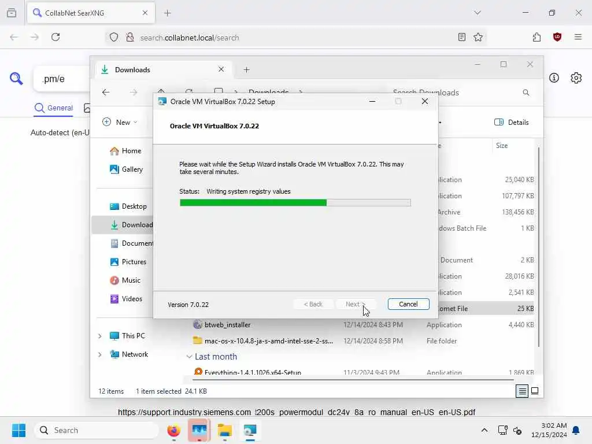The height and width of the screenshot is (444, 592).
Task: Open the taskbar clock and date
Action: [549, 430]
